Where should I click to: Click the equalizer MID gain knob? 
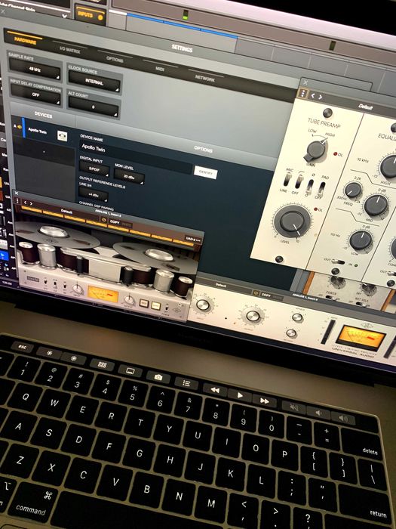click(376, 205)
